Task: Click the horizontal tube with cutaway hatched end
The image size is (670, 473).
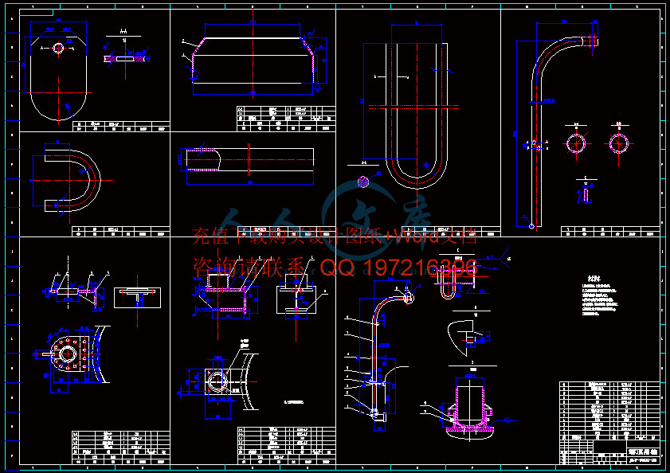Action: [250, 160]
